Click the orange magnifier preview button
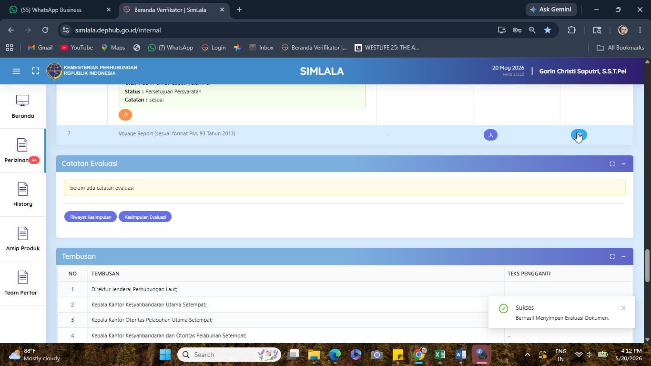 coord(125,115)
